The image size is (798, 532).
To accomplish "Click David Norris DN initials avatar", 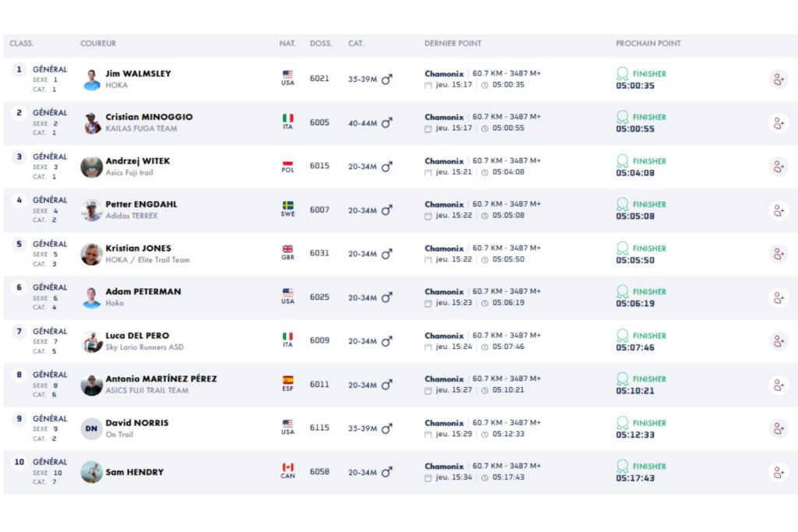I will (92, 428).
